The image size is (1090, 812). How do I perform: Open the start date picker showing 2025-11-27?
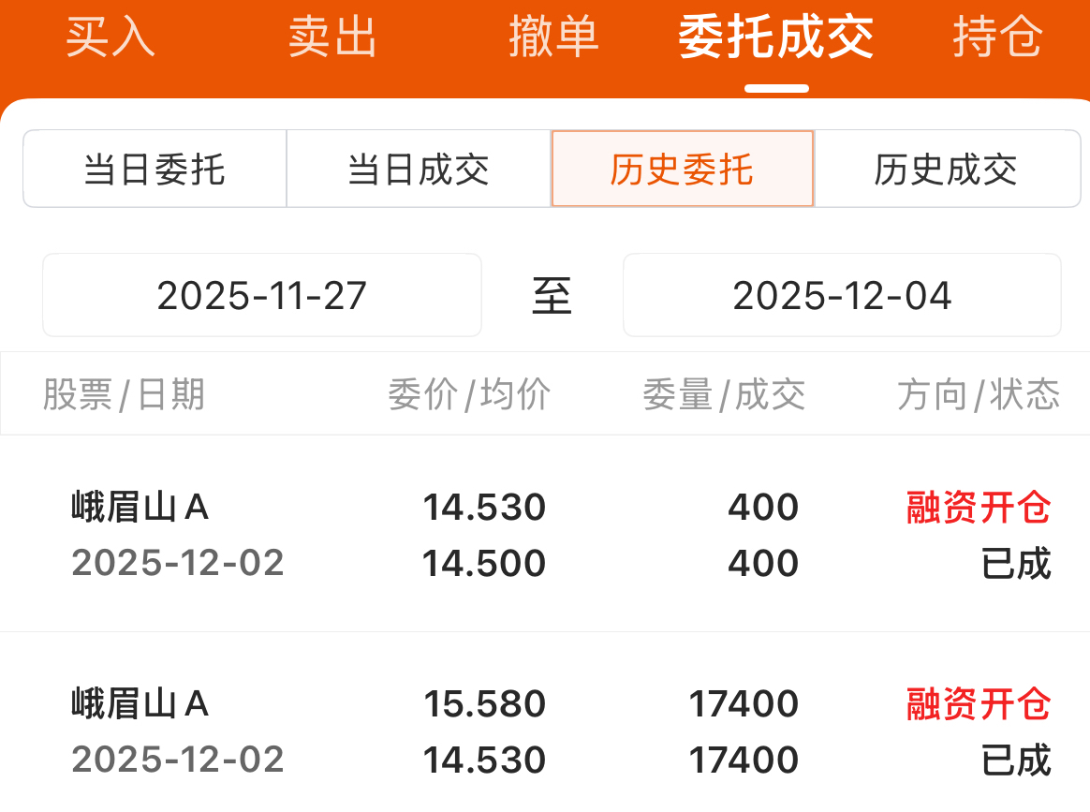click(x=262, y=296)
